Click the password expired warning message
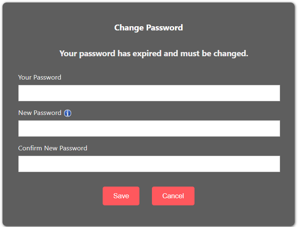Screen dimensions: 298x227 click(154, 53)
